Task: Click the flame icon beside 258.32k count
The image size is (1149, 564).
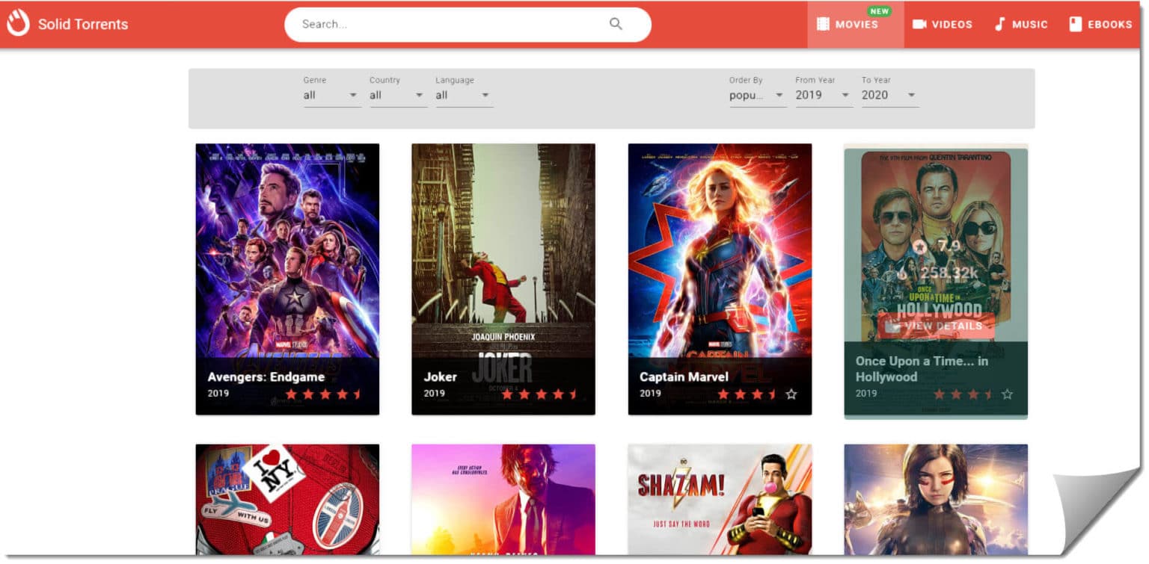Action: [x=903, y=273]
